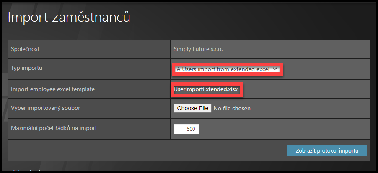Click the empty cell right of max rows field
Viewport: 378px width, 173px height.
(285, 129)
